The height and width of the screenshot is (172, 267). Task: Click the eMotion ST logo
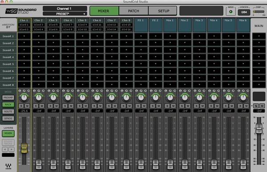pos(8,26)
